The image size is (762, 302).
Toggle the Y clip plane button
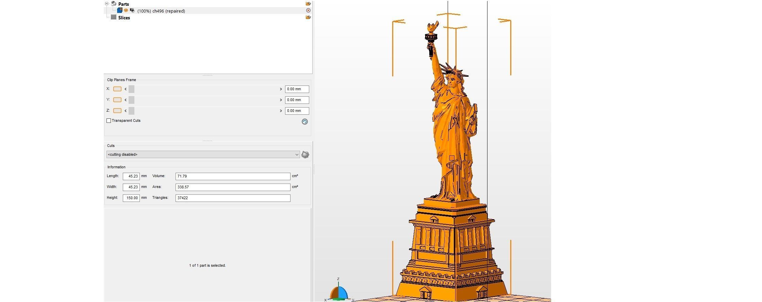pos(117,100)
